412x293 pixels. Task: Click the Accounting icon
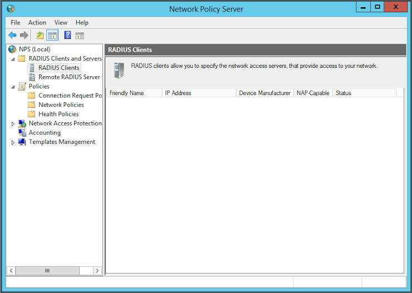click(22, 132)
